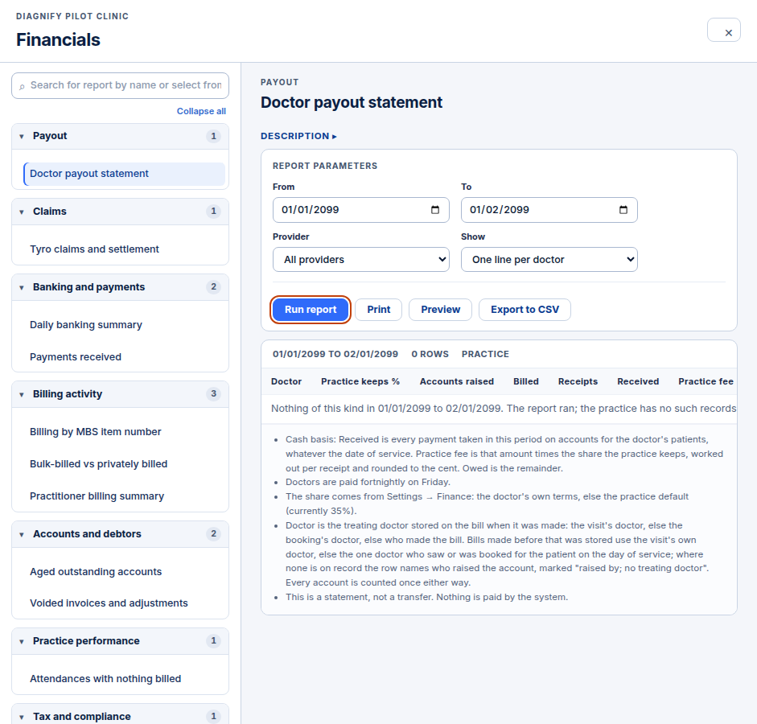The width and height of the screenshot is (757, 724).
Task: Open Practitioner billing summary report
Action: tap(124, 496)
